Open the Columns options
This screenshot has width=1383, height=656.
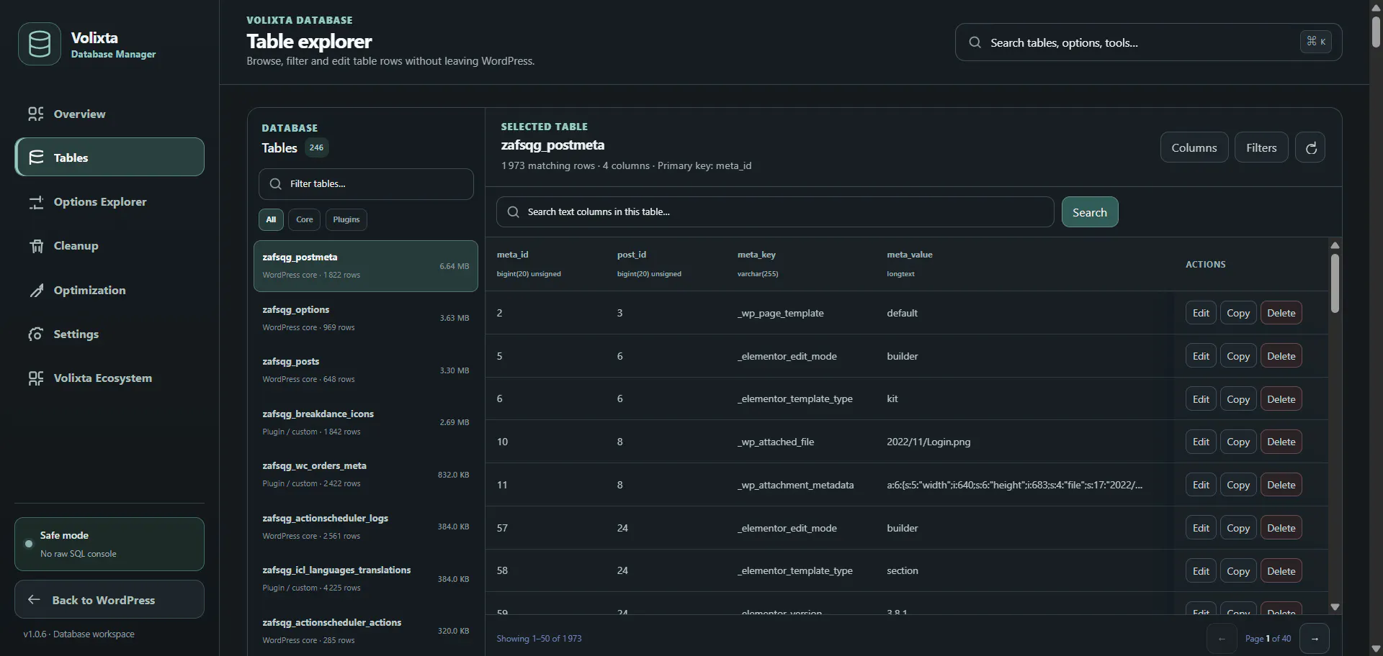pyautogui.click(x=1194, y=147)
